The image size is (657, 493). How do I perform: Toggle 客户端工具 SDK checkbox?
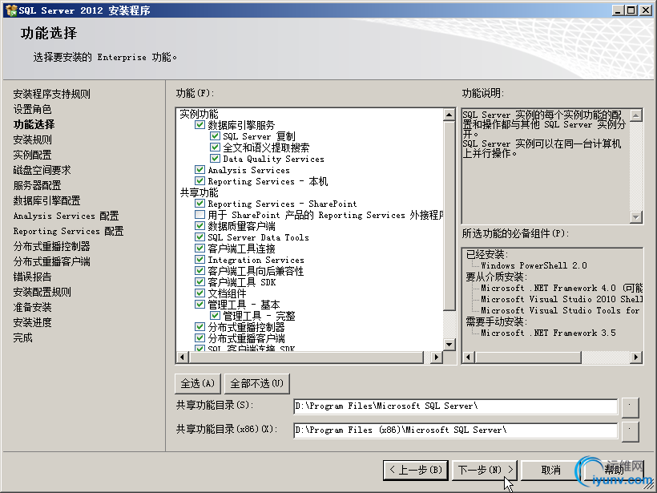pyautogui.click(x=200, y=281)
